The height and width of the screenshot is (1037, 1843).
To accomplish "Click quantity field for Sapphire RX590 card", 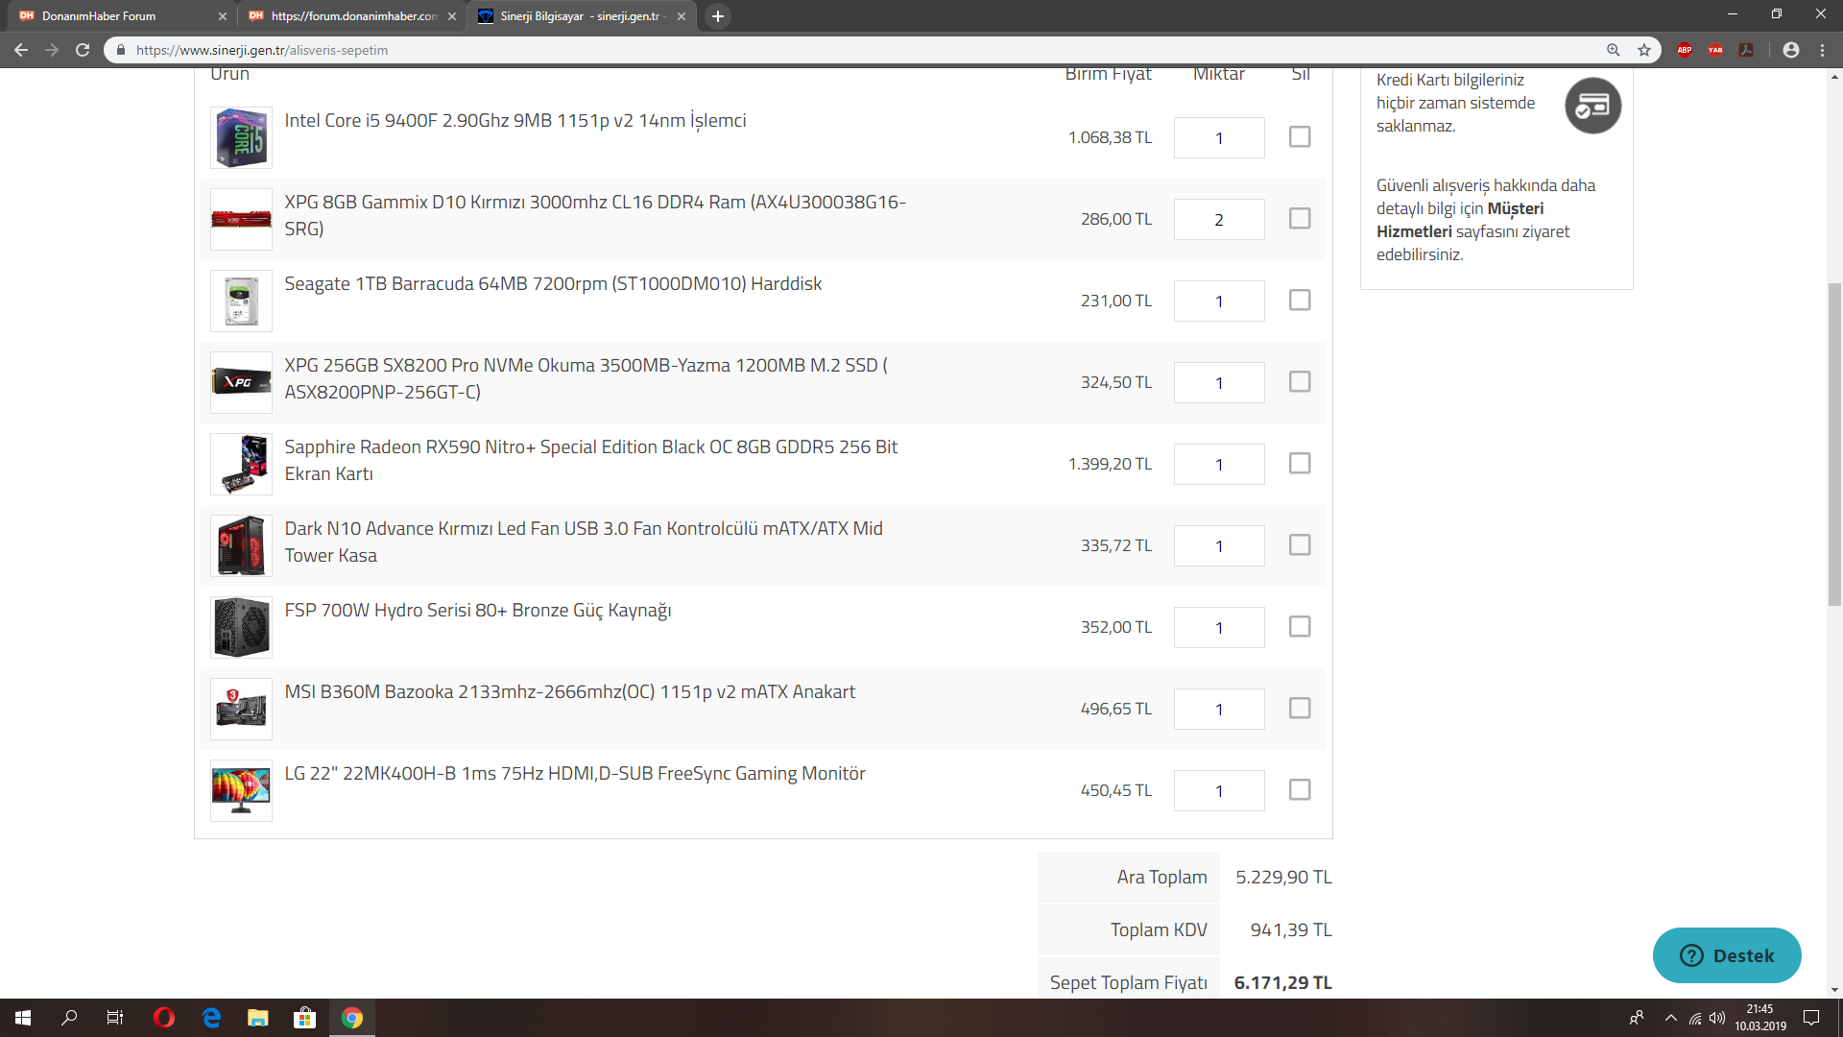I will click(1219, 464).
